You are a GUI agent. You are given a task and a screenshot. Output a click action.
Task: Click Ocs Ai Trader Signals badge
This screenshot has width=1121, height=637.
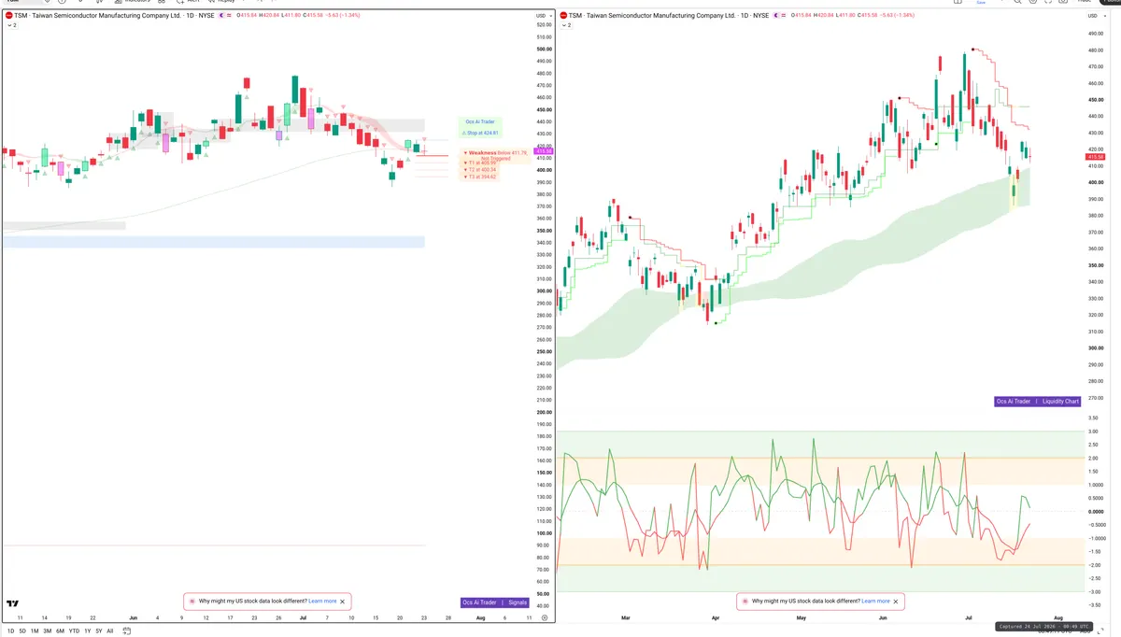tap(495, 602)
